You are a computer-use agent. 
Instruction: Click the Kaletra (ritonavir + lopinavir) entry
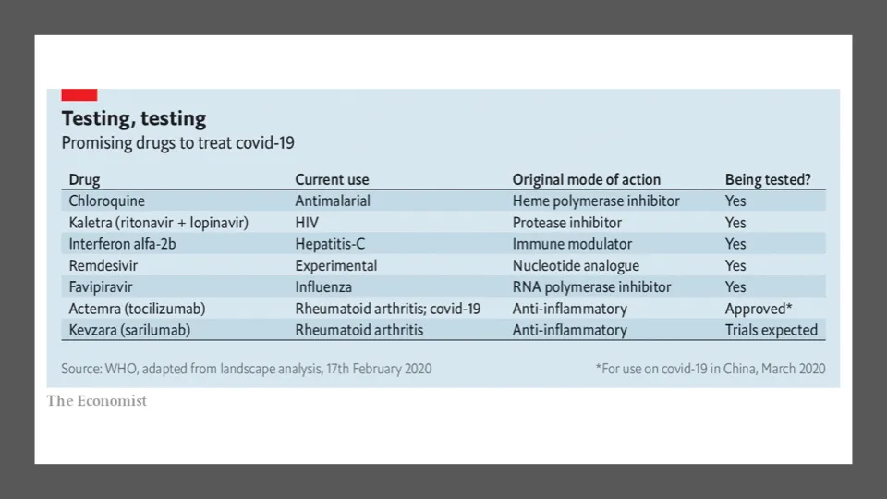(158, 223)
